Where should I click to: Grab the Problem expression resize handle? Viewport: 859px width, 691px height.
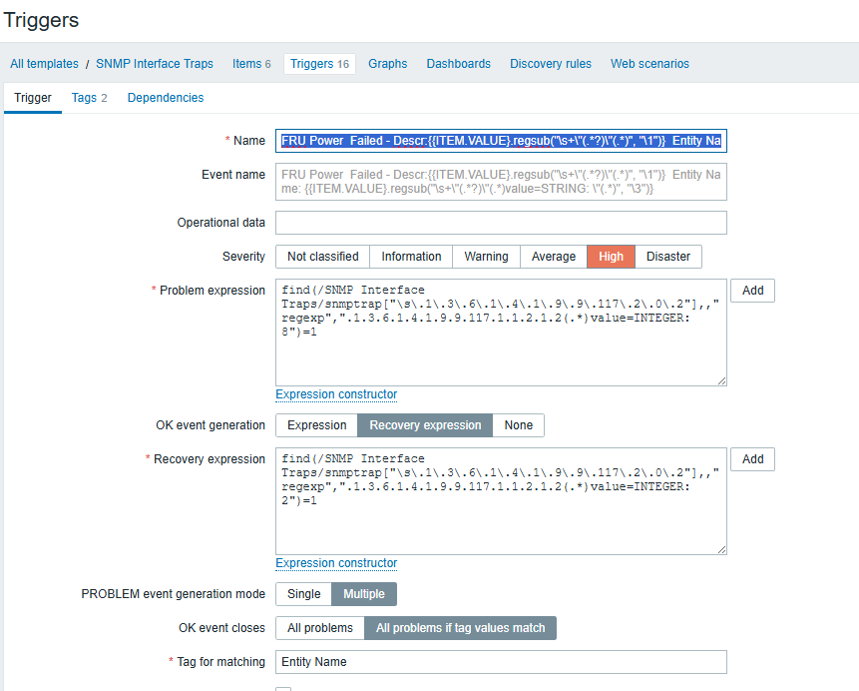coord(721,380)
